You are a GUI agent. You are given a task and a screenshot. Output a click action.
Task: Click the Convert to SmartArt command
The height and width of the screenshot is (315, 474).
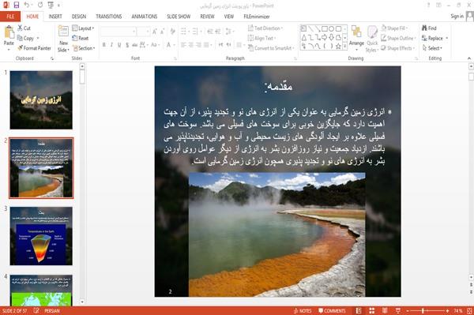tap(270, 48)
